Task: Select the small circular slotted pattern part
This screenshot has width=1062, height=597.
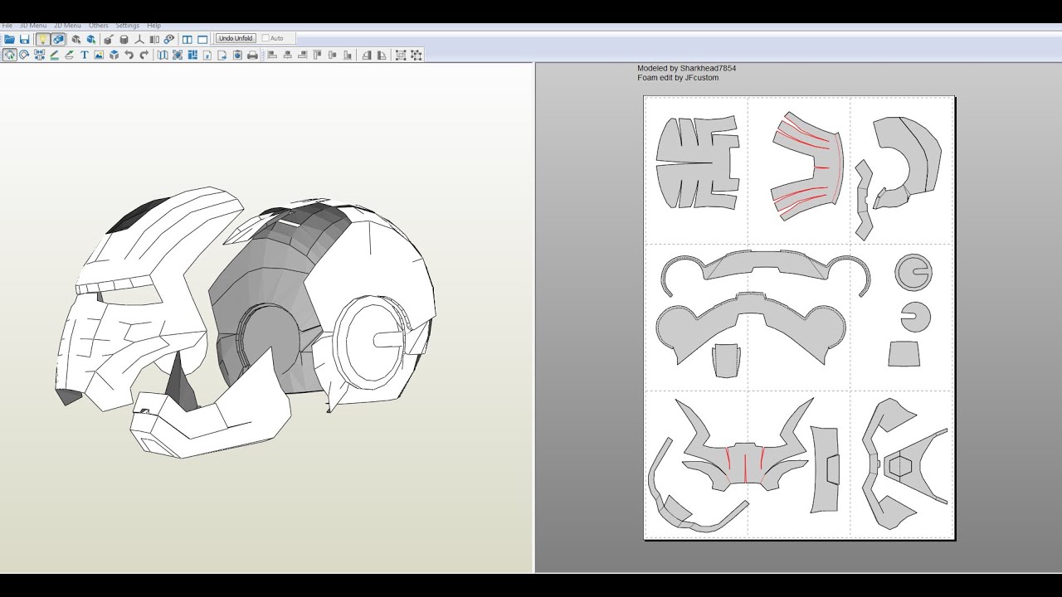Action: coord(914,317)
